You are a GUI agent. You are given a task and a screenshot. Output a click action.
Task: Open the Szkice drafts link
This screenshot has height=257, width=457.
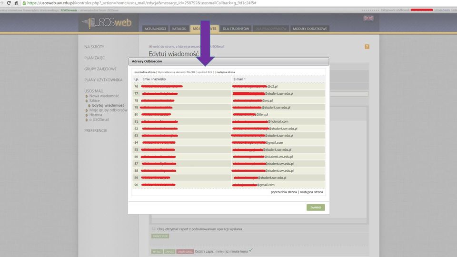coord(94,100)
